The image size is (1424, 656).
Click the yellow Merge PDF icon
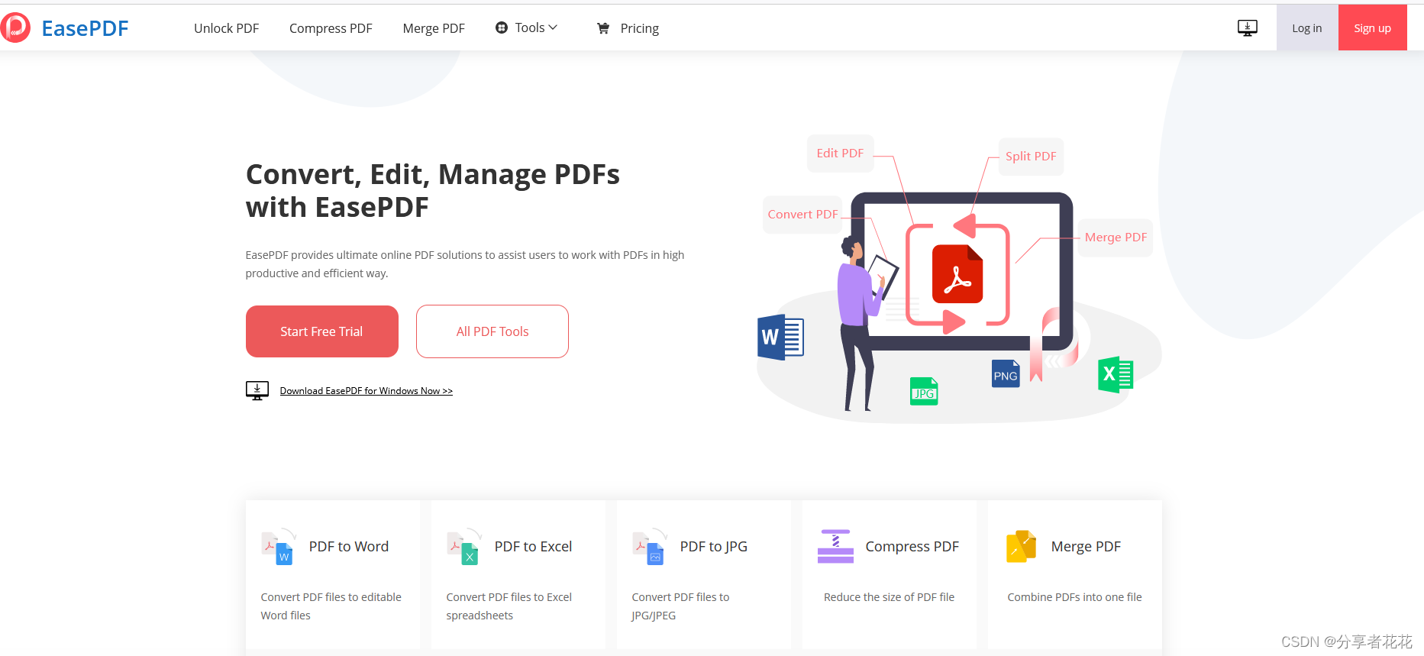coord(1022,547)
